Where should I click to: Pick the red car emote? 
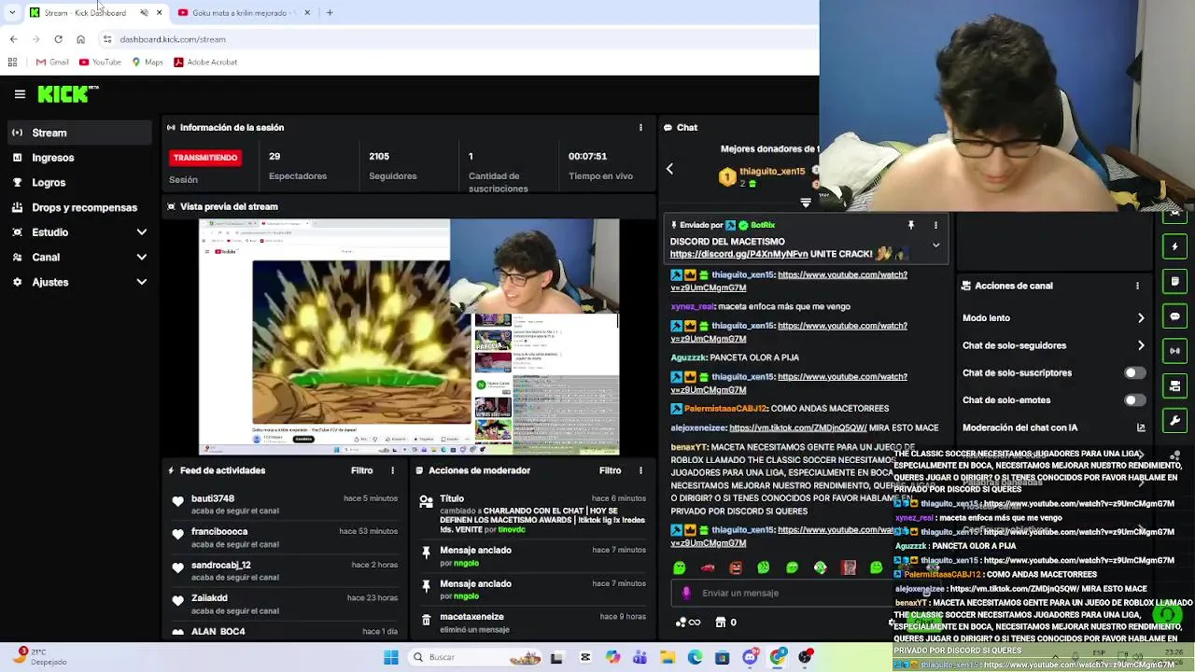(x=708, y=567)
